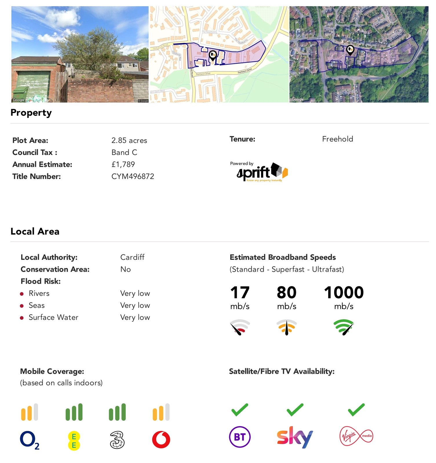
Task: Click the O2 network logo
Action: pos(29,440)
